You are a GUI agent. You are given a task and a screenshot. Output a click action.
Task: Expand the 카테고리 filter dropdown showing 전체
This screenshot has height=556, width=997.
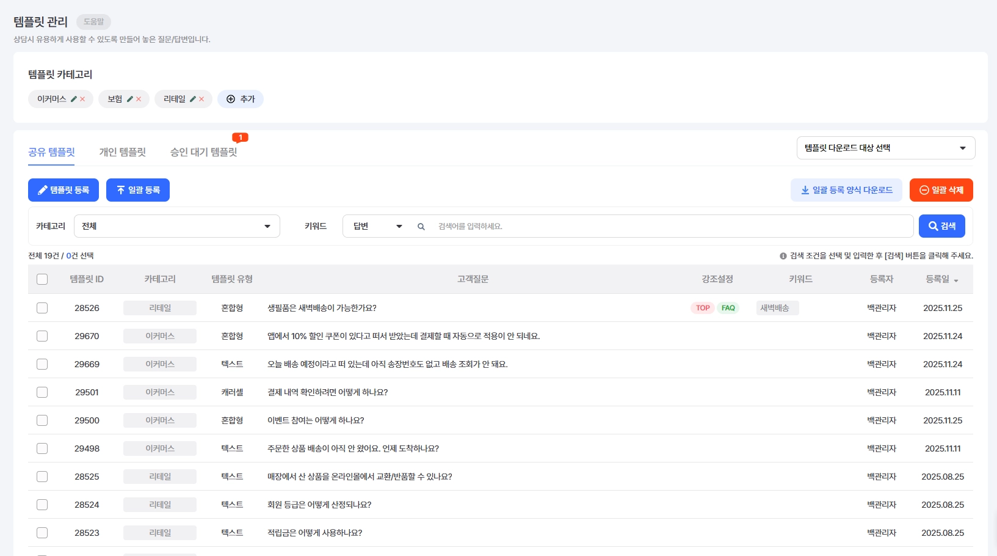177,226
